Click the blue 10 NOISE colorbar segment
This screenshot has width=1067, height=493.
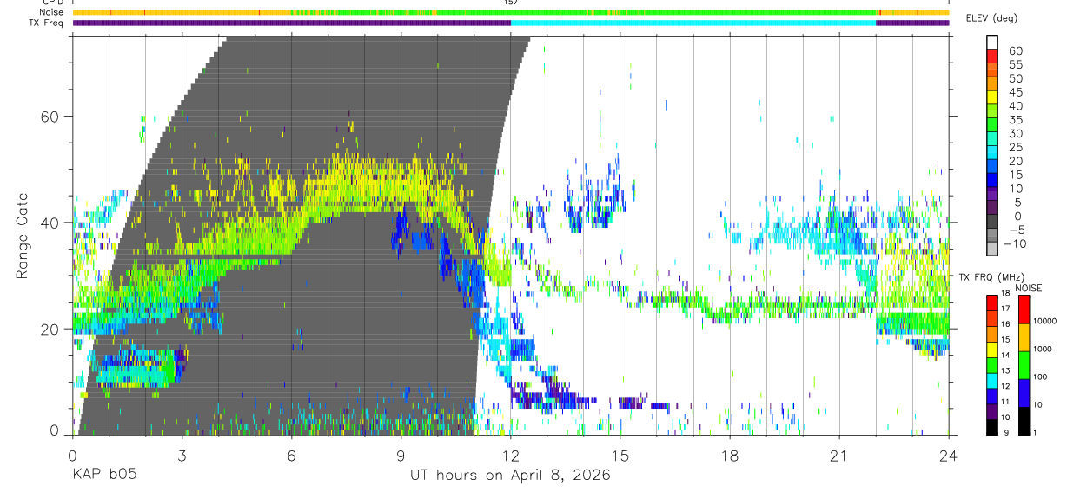point(1024,394)
